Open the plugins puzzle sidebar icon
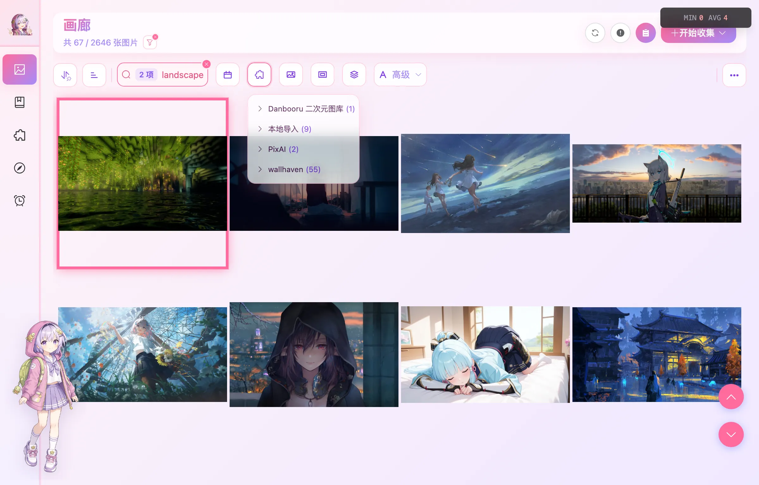Image resolution: width=759 pixels, height=485 pixels. [x=20, y=135]
